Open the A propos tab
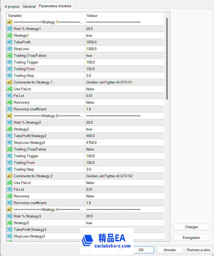Viewport: 214px width, 256px height. [x=12, y=6]
